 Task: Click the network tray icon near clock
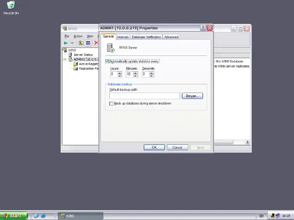[277, 216]
